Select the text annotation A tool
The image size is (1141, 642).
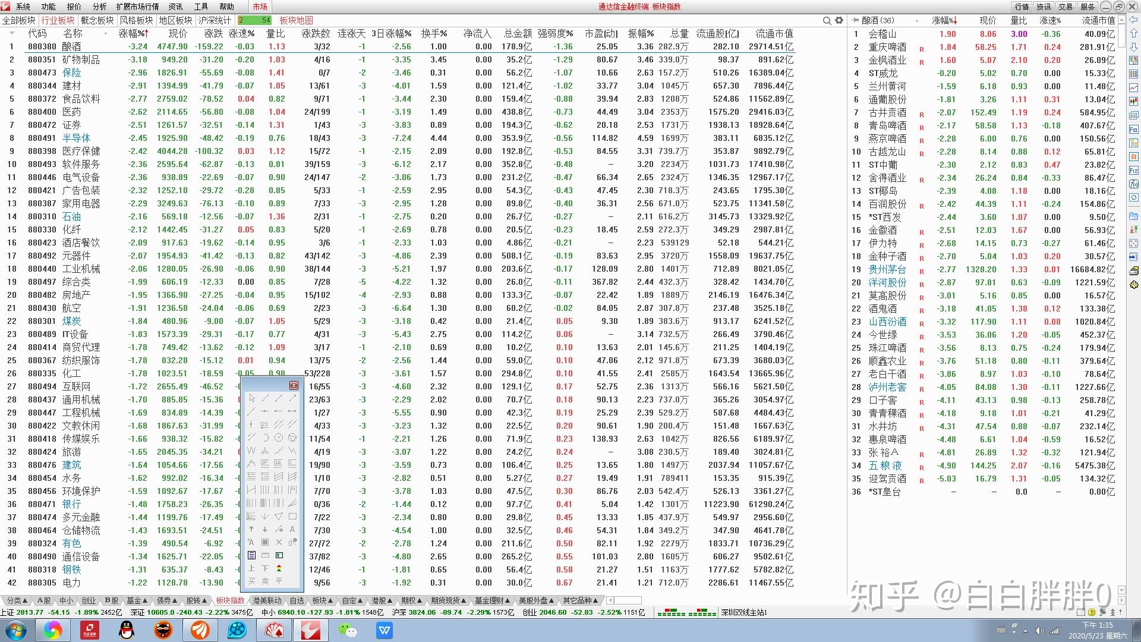click(292, 529)
